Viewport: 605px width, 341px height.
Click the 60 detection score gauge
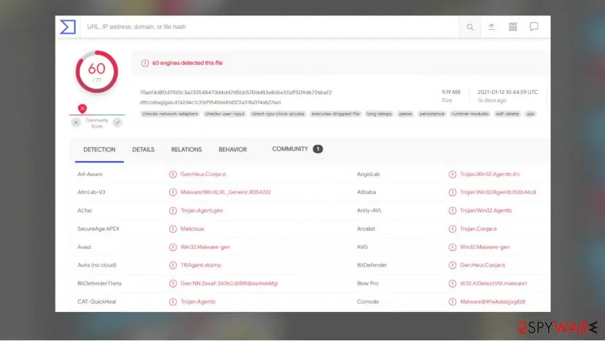click(97, 72)
